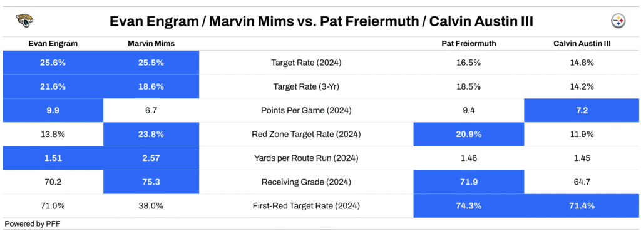The image size is (641, 241).
Task: Click Marvin Mims' highlighted 2.57 cell
Action: (x=151, y=158)
